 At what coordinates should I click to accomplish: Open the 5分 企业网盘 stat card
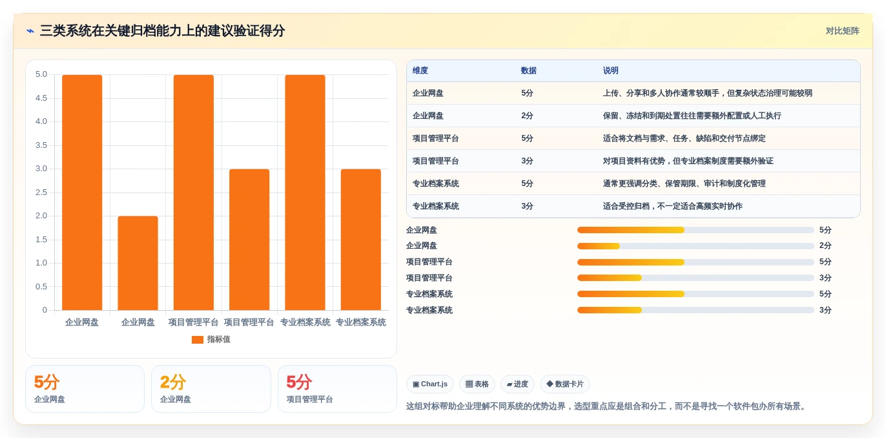[85, 389]
